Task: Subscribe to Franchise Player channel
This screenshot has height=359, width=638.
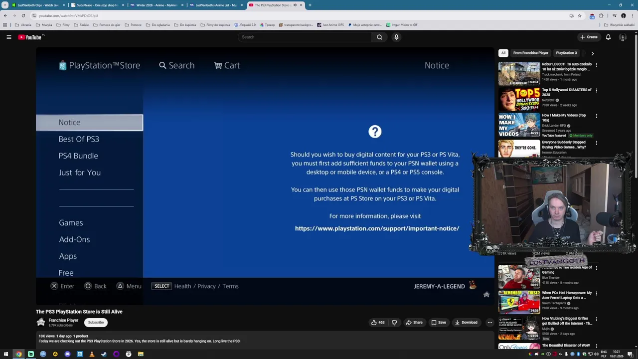Action: tap(96, 323)
